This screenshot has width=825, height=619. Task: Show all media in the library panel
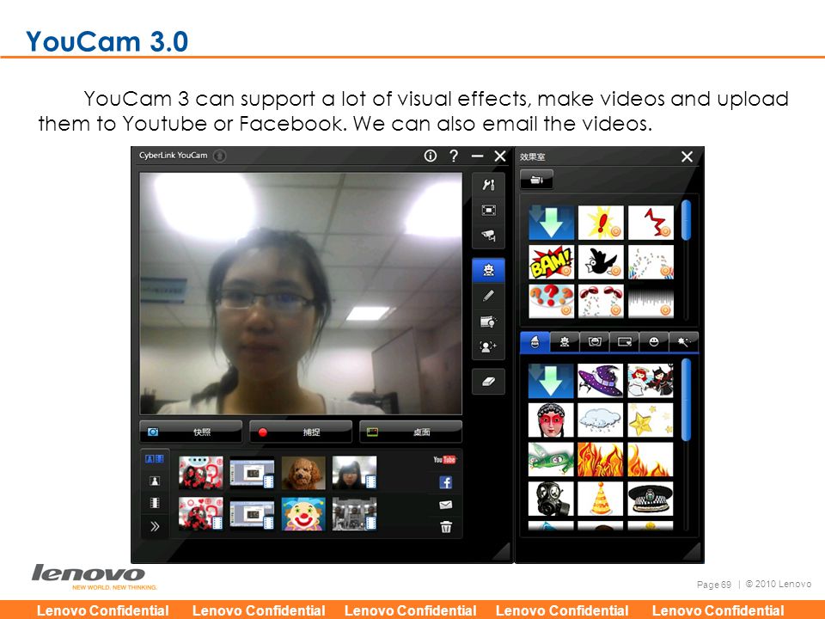tap(155, 459)
